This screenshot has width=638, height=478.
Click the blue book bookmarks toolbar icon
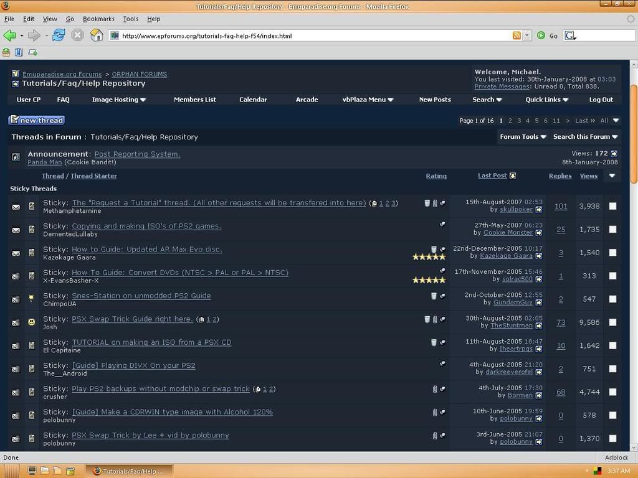click(x=19, y=52)
